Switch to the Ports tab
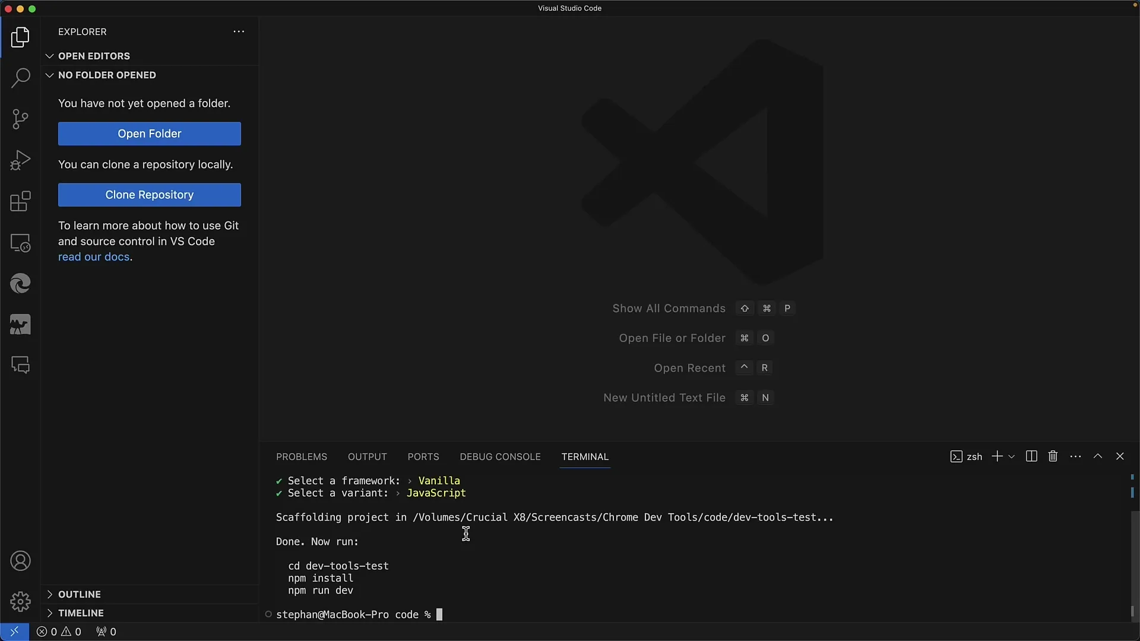Viewport: 1140px width, 641px height. click(x=423, y=456)
